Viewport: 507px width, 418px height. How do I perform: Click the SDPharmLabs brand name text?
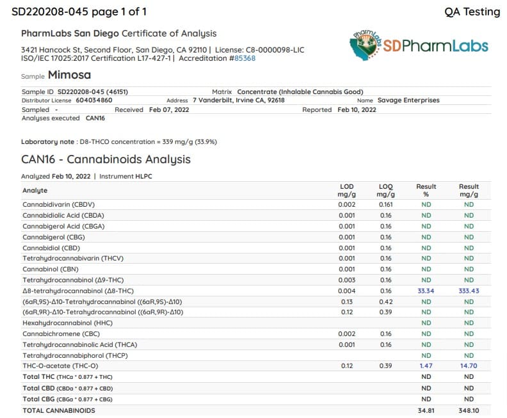pyautogui.click(x=435, y=46)
